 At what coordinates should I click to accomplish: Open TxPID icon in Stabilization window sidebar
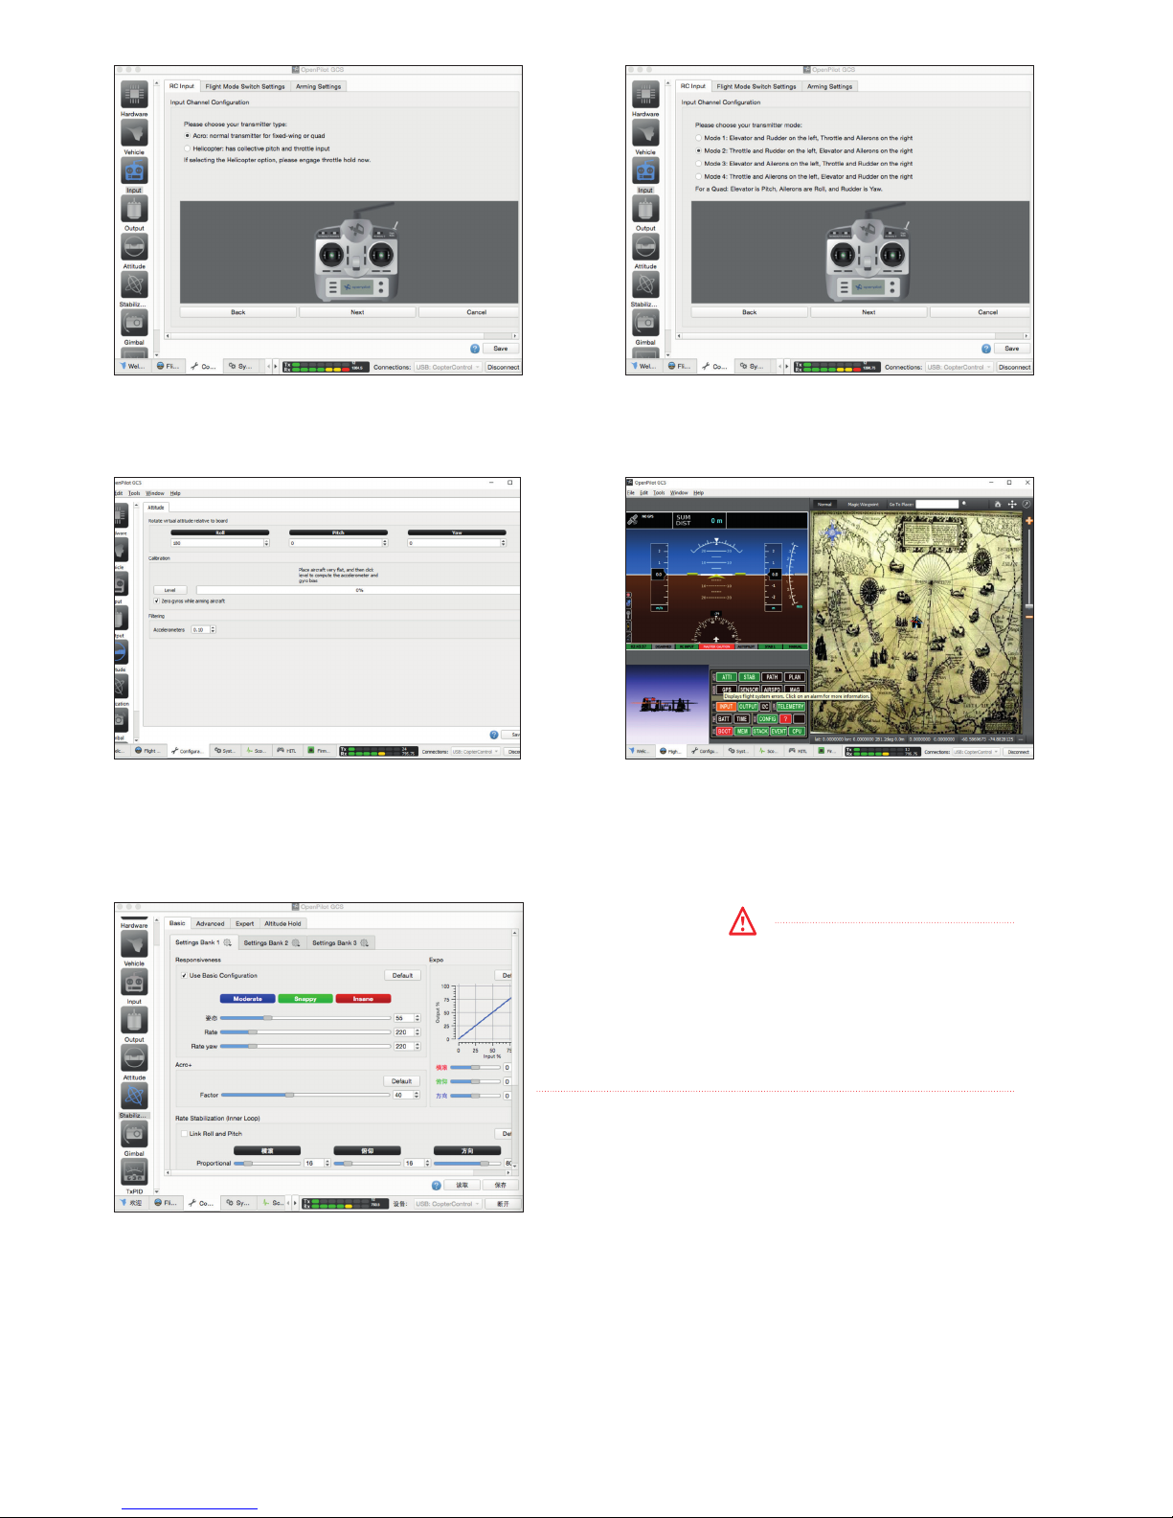(x=134, y=1172)
